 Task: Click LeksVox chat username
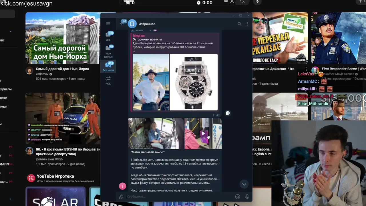tap(306, 74)
